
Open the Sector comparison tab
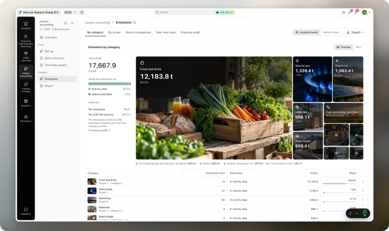138,32
